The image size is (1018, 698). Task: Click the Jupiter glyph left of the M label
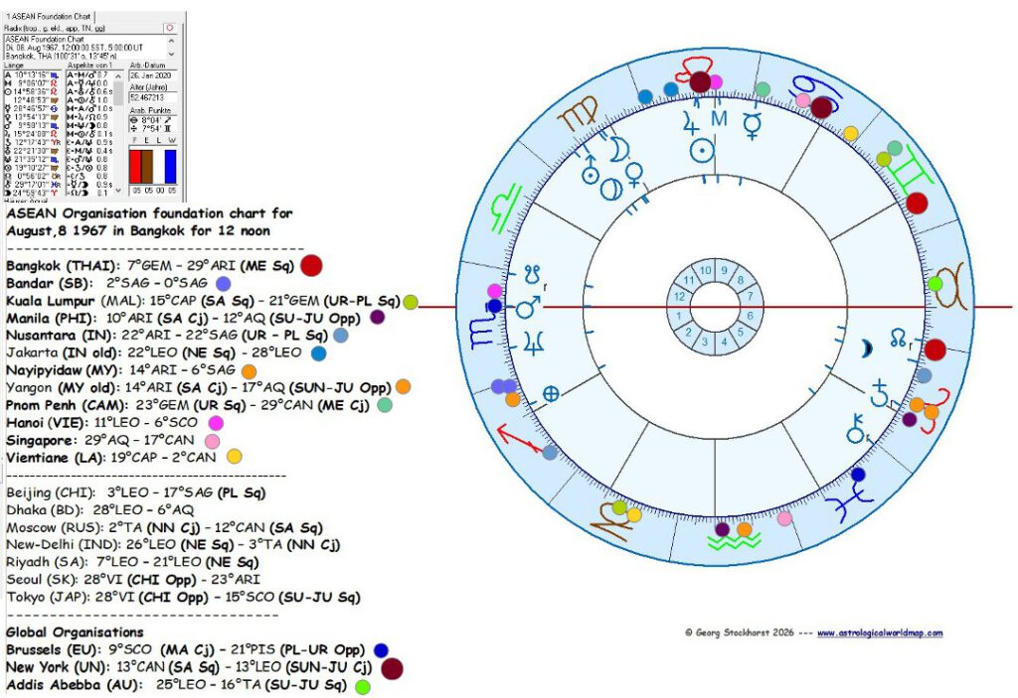691,122
